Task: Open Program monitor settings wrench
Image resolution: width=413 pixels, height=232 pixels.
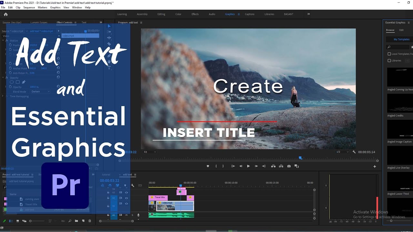Action: (354, 152)
